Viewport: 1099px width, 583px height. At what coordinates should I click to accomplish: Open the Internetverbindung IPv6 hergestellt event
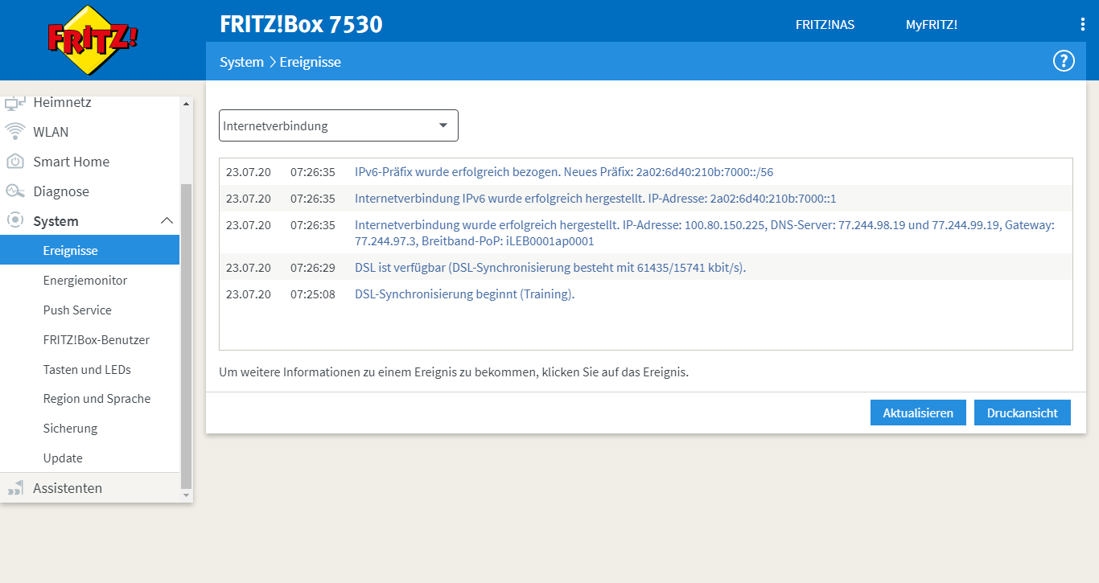[595, 199]
